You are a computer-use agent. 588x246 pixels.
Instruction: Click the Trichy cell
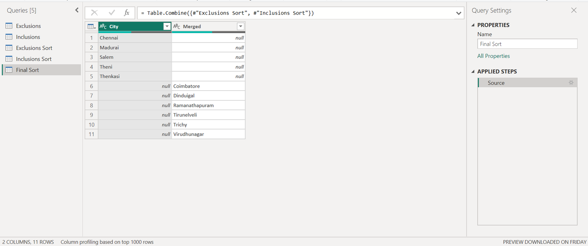(208, 125)
